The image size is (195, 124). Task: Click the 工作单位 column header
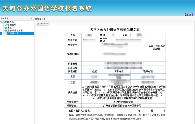[x=119, y=71]
